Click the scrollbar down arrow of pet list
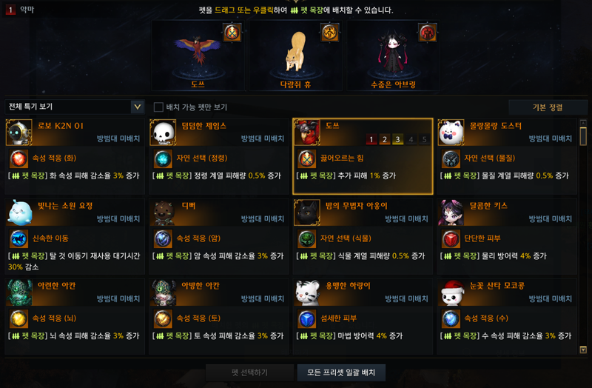This screenshot has height=388, width=592. pos(583,349)
